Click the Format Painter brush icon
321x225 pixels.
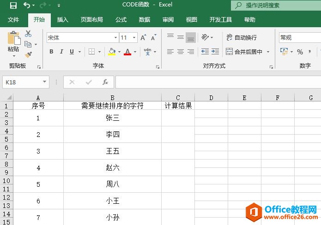28,55
